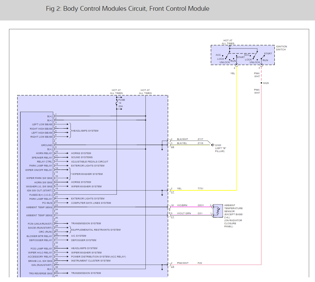Click the VIO/BRN wire label
The height and width of the screenshot is (282, 315).
(x=182, y=205)
